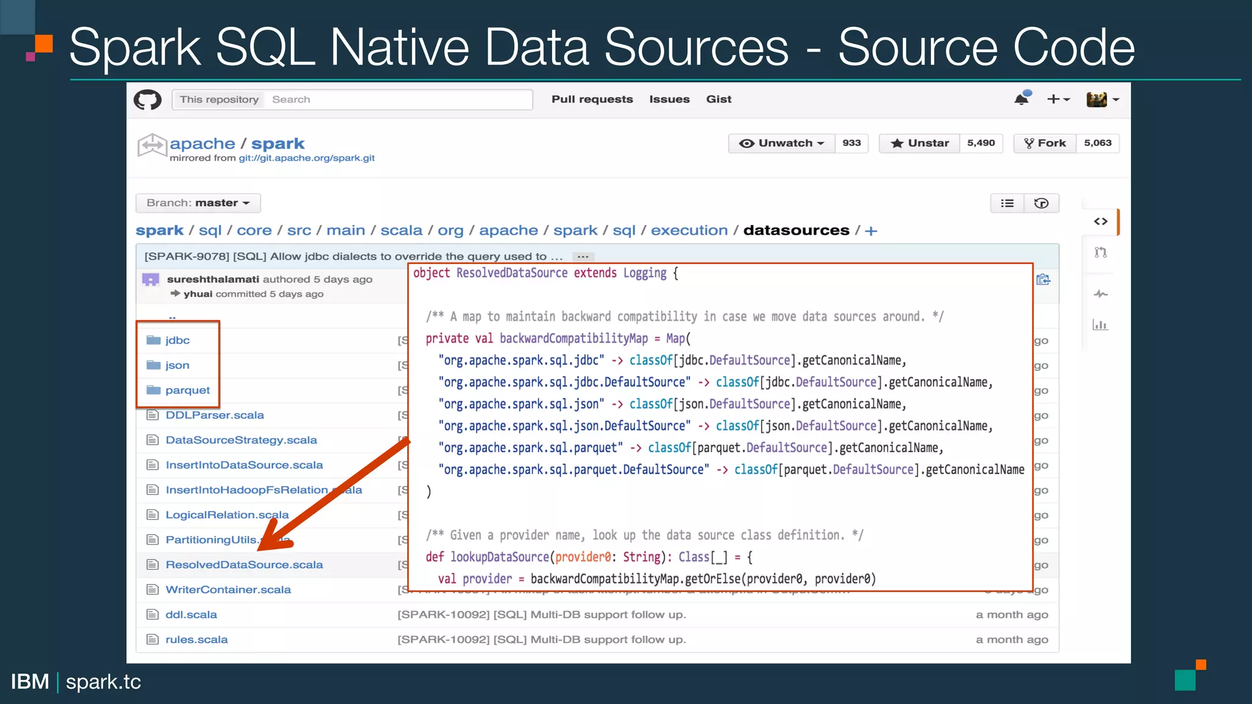The image size is (1252, 704).
Task: Open the notifications bell icon
Action: (x=1022, y=99)
